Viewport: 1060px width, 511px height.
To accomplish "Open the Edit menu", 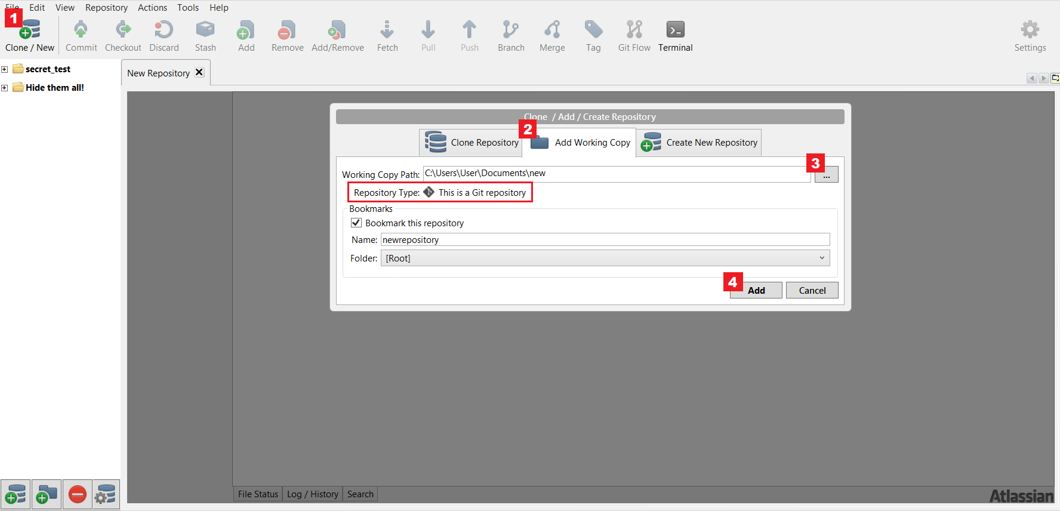I will [x=37, y=8].
